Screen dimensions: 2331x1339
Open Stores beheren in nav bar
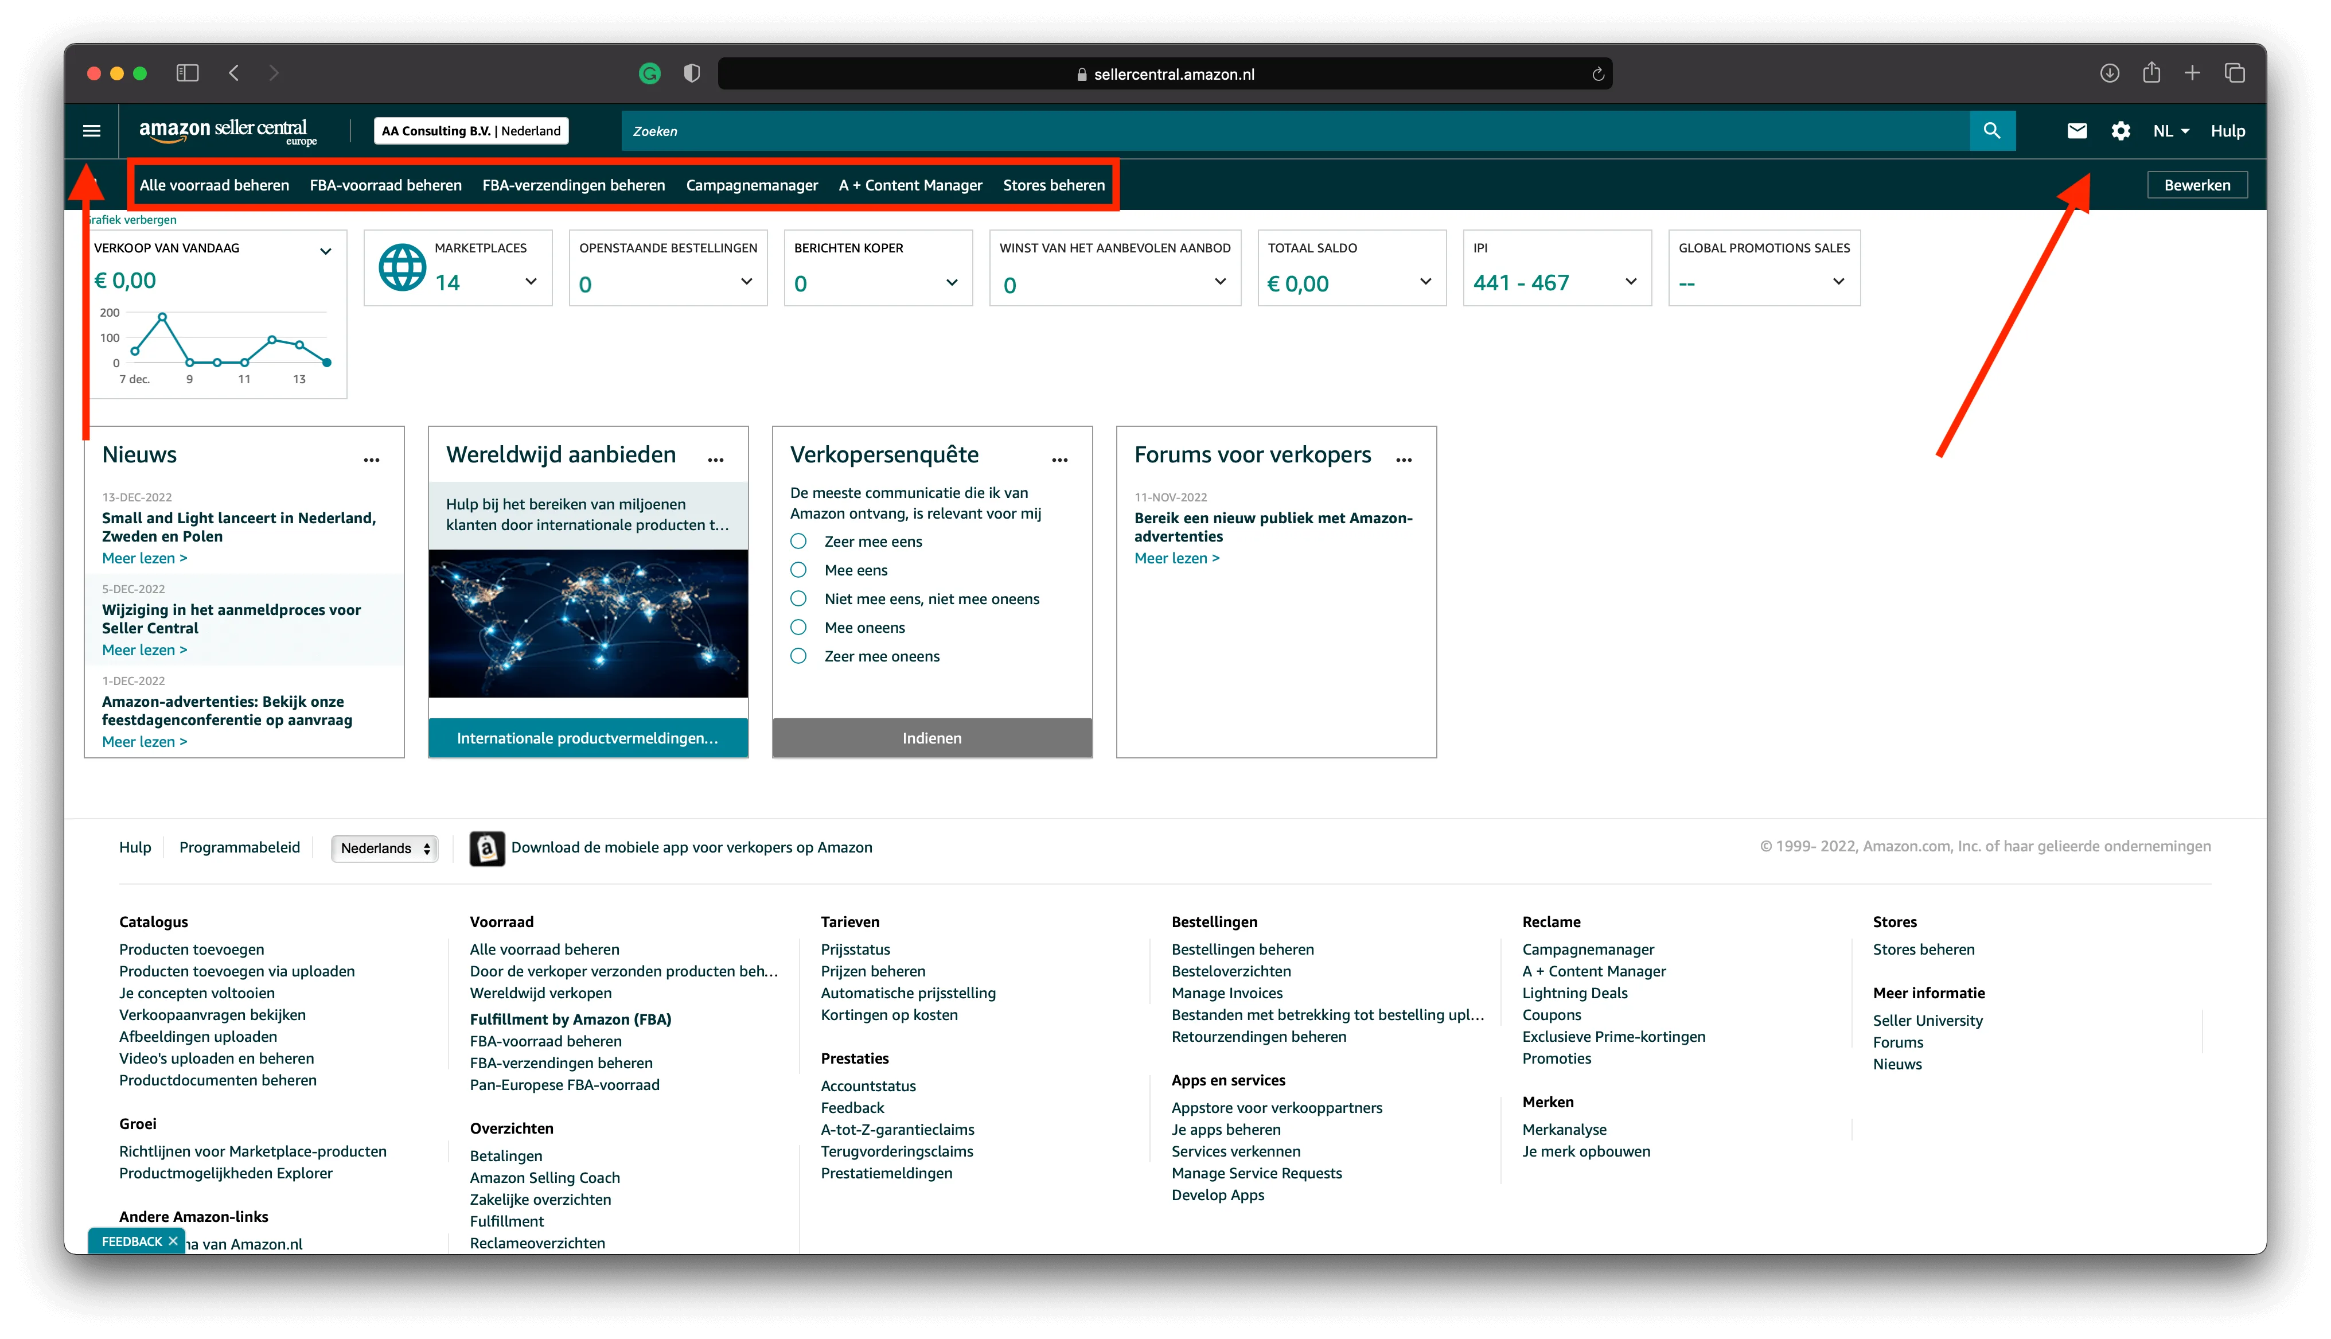(1053, 185)
